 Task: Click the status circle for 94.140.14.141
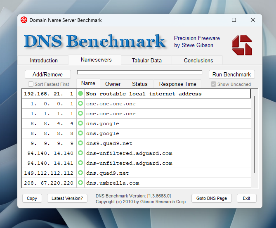click(80, 163)
